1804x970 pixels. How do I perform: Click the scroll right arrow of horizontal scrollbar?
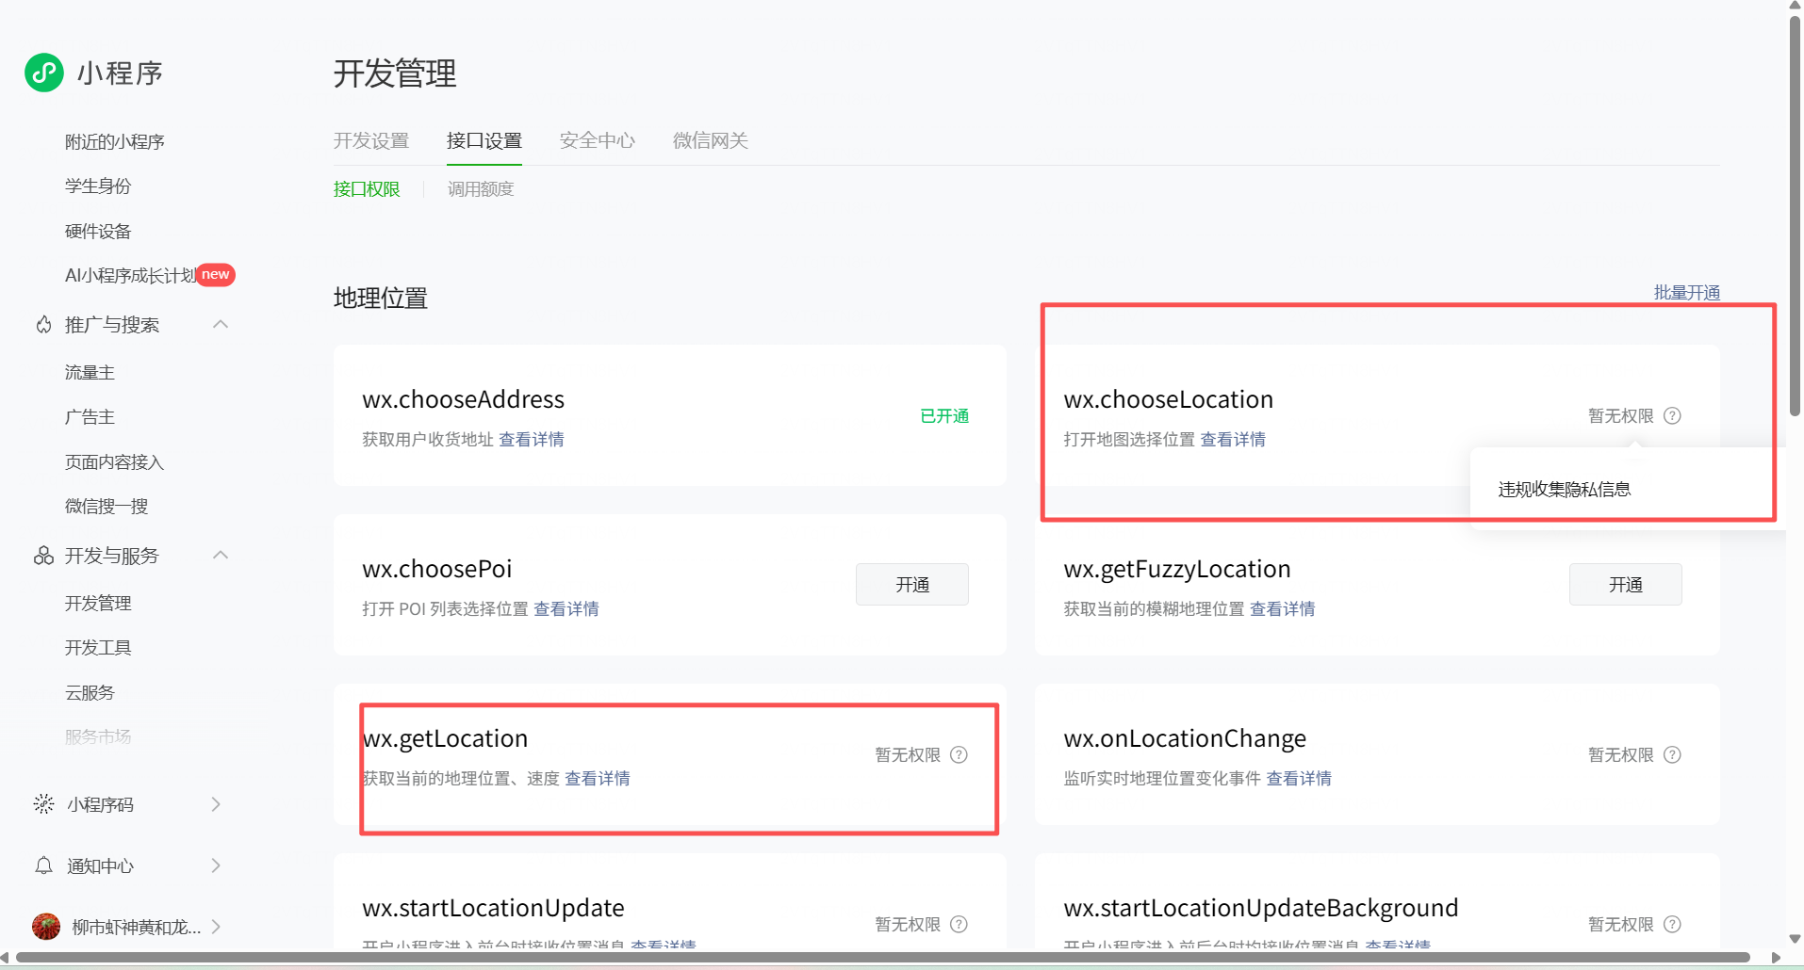tap(1776, 958)
